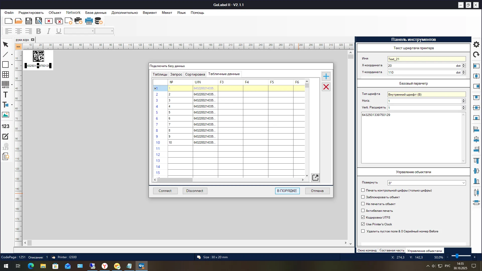This screenshot has height=271, width=482.
Task: Select the Insert Image tool
Action: pos(5,115)
